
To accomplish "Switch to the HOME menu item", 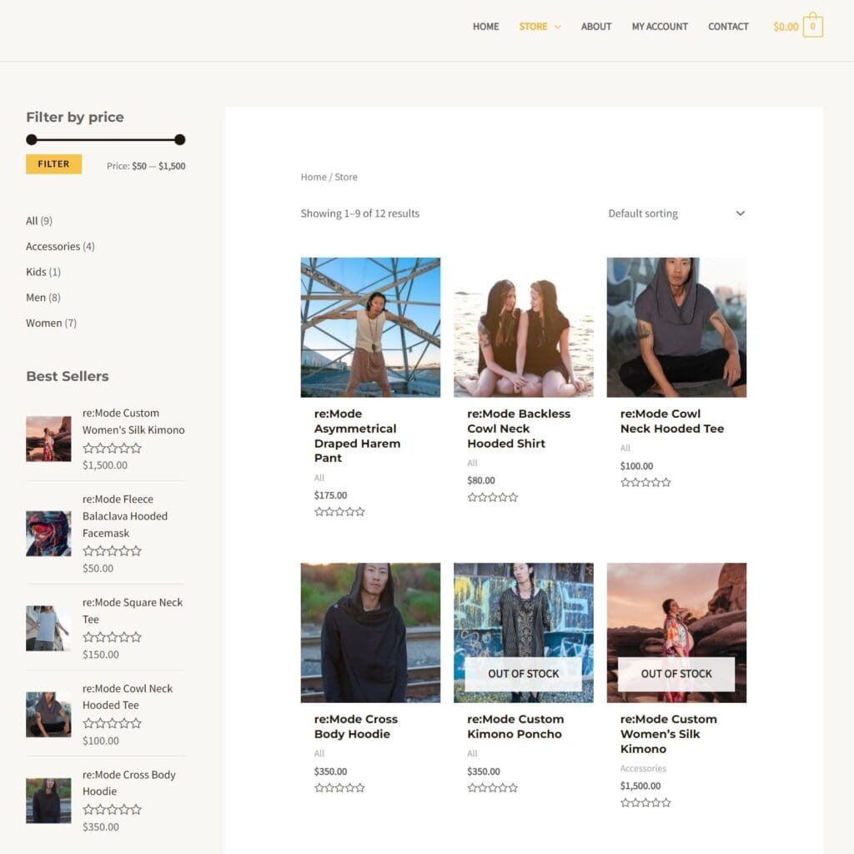I will [485, 26].
